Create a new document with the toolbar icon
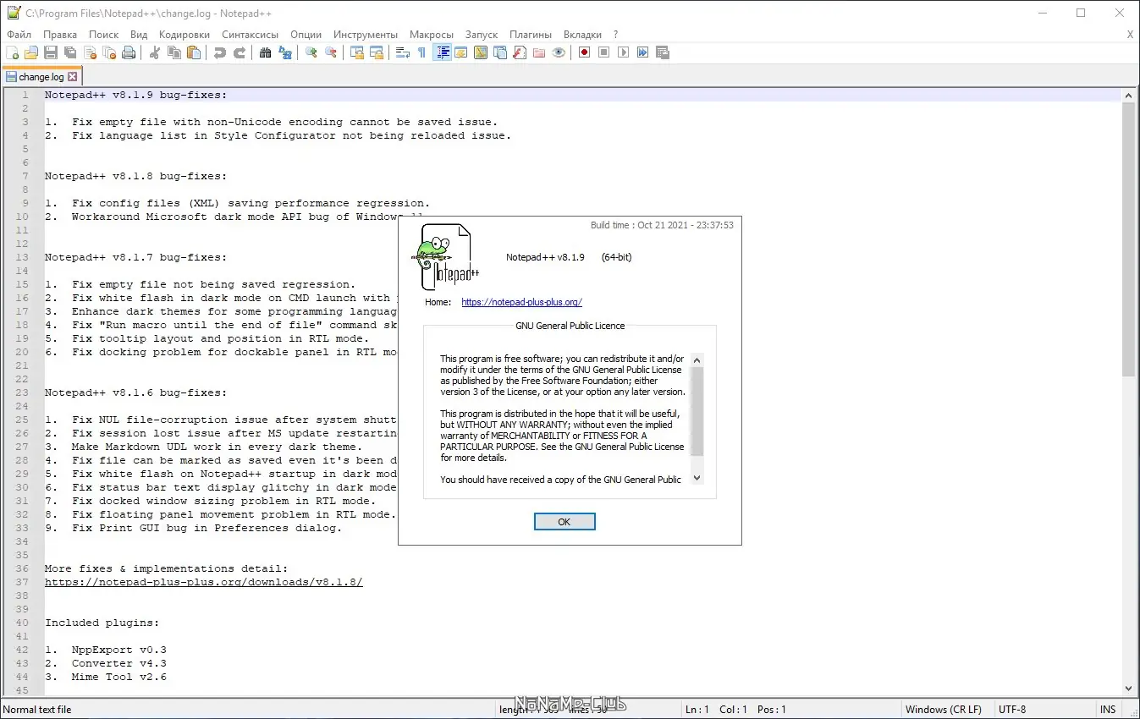The image size is (1140, 719). click(12, 52)
